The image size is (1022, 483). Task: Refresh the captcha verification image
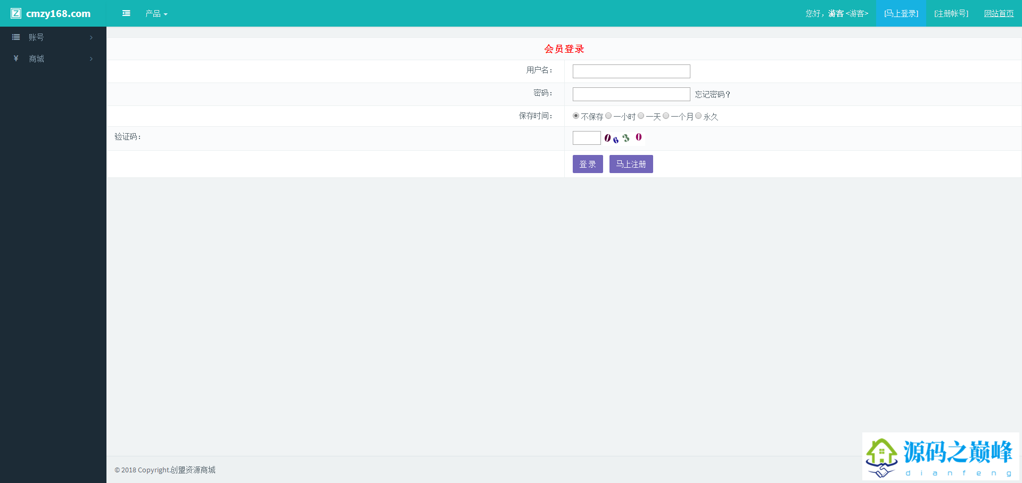[623, 138]
